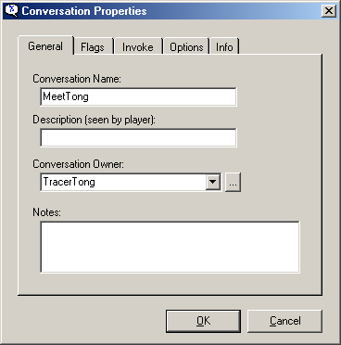Dismiss changes with the Cancel button
The image size is (341, 345).
[284, 321]
